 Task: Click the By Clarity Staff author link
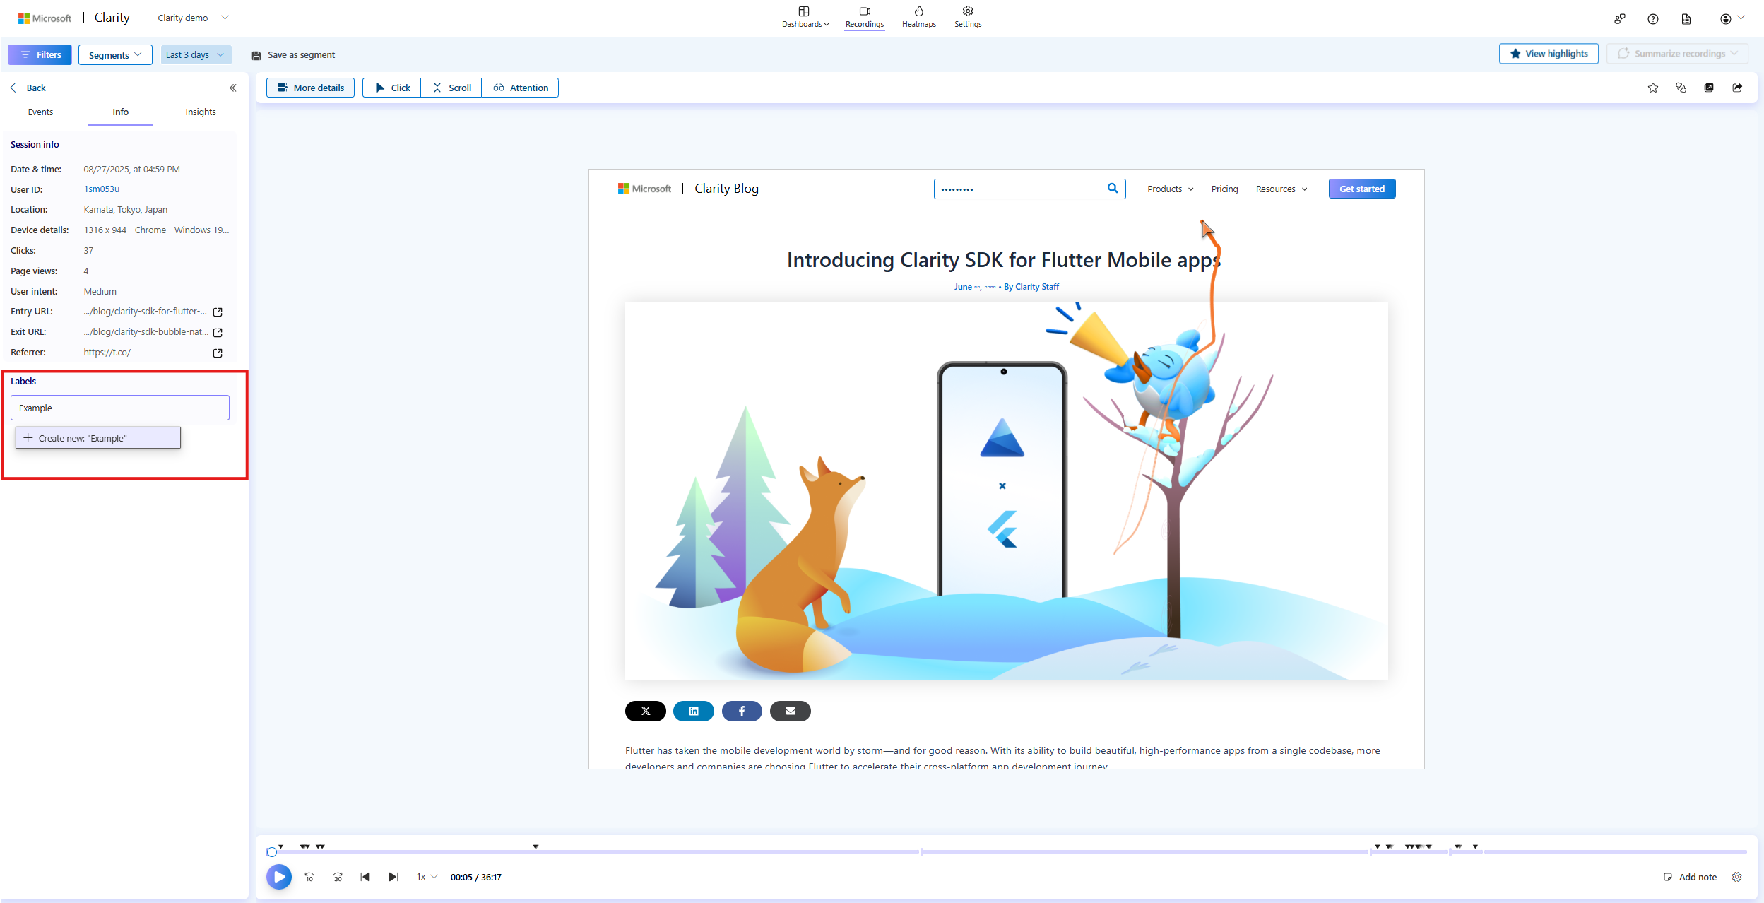pos(1031,287)
